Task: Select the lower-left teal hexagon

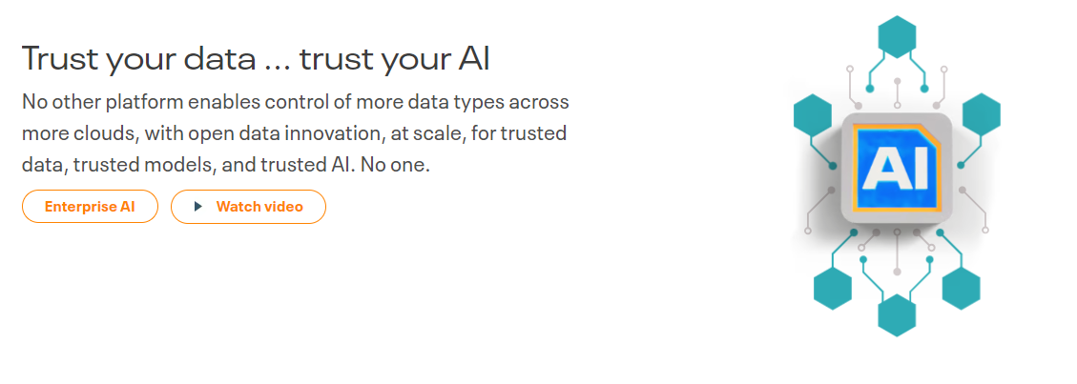Action: (832, 287)
